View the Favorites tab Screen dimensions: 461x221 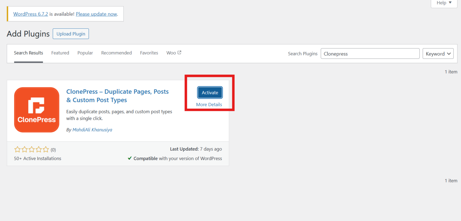[149, 53]
